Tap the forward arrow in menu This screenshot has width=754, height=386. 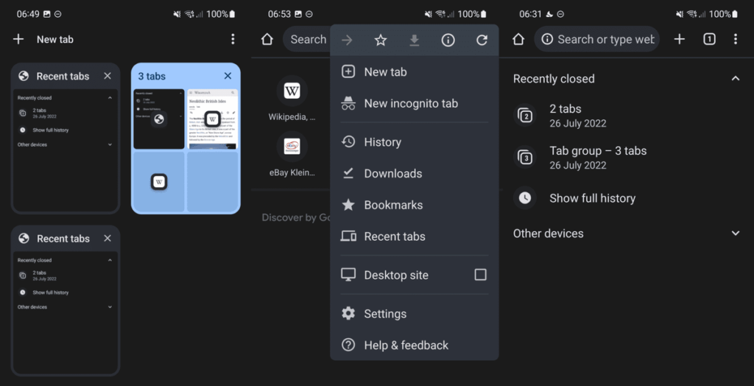[347, 41]
